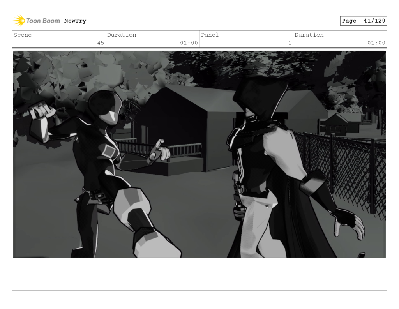Select the Page 41/120 indicator
This screenshot has height=309, width=399.
pyautogui.click(x=363, y=21)
